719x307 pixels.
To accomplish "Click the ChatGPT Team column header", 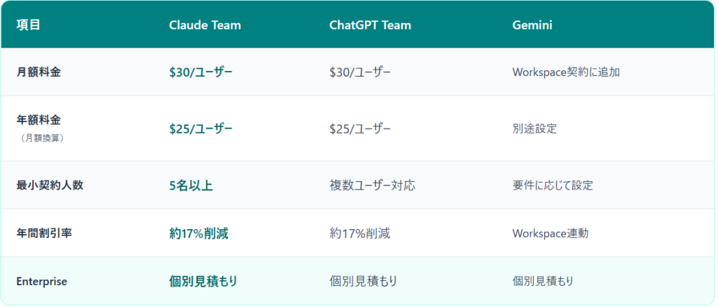I will click(370, 25).
